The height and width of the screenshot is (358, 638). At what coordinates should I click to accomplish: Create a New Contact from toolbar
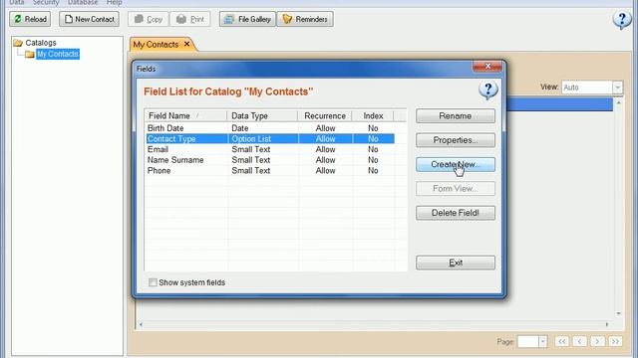click(89, 19)
